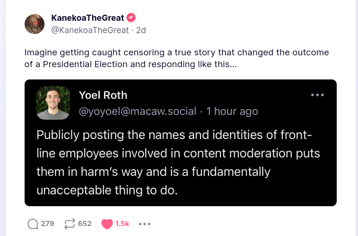
Task: Click the 2d post timestamp
Action: [141, 30]
